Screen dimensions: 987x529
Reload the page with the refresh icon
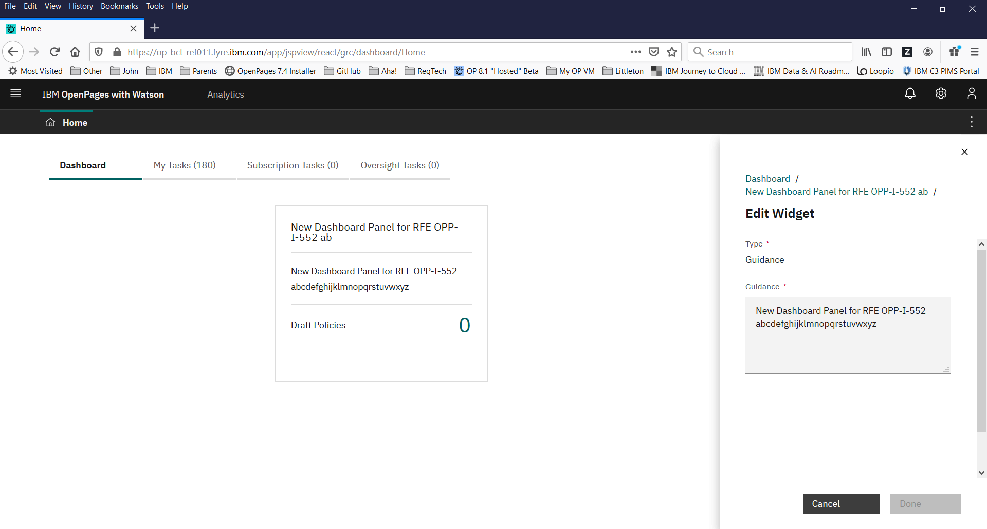point(55,52)
